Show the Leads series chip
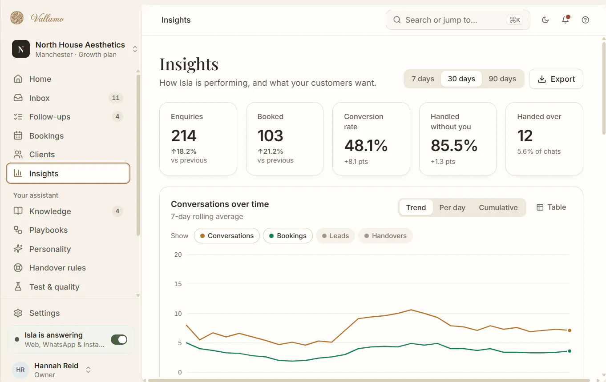The width and height of the screenshot is (606, 382). click(x=335, y=236)
